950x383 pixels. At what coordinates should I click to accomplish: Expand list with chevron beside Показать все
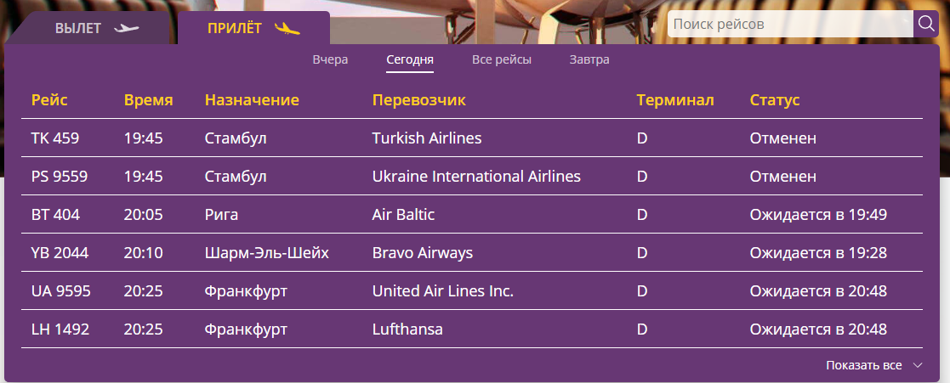pos(917,365)
